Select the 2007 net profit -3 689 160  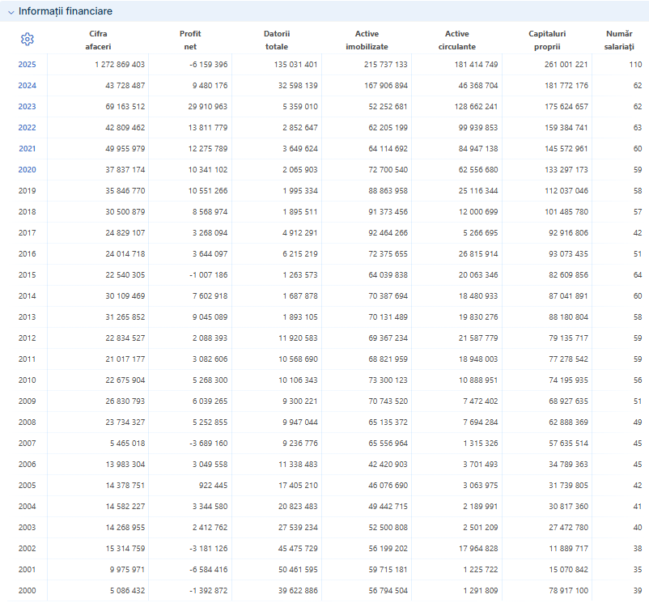209,444
